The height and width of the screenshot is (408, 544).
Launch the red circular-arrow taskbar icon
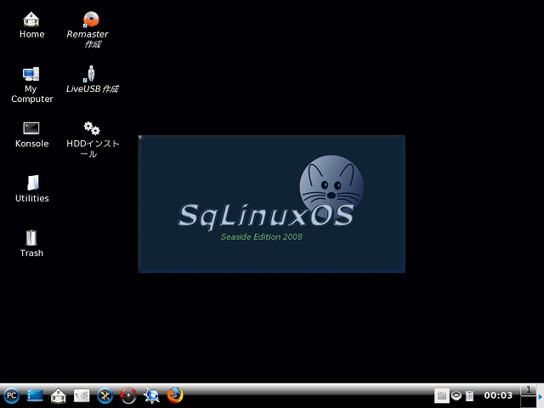(128, 395)
